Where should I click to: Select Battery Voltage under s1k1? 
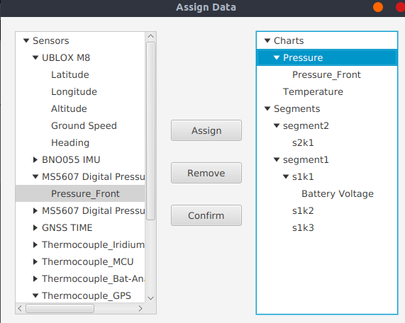click(x=338, y=194)
